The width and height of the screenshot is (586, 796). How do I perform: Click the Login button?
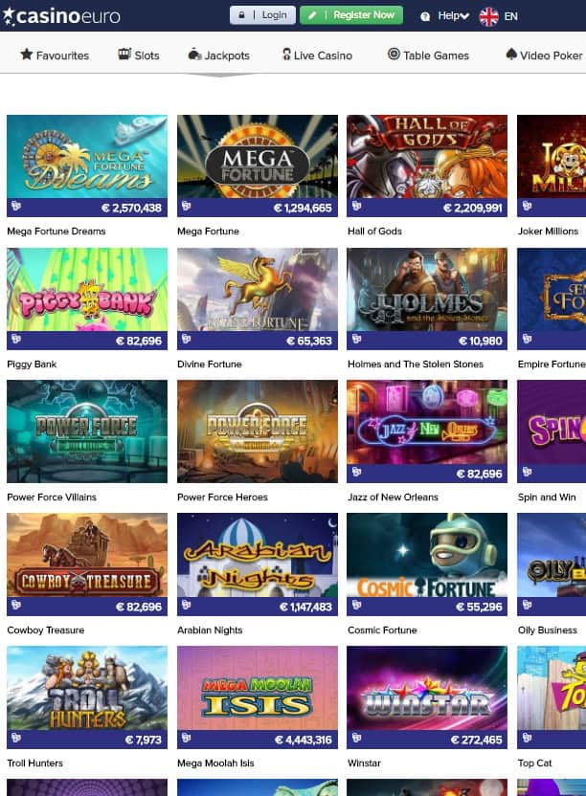[262, 15]
